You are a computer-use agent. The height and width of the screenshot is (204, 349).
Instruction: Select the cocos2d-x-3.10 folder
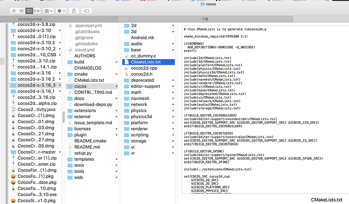point(36,30)
